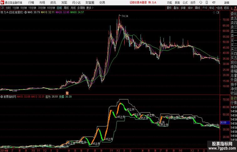
Task: Open the 行情 menu
Action: [31, 2]
